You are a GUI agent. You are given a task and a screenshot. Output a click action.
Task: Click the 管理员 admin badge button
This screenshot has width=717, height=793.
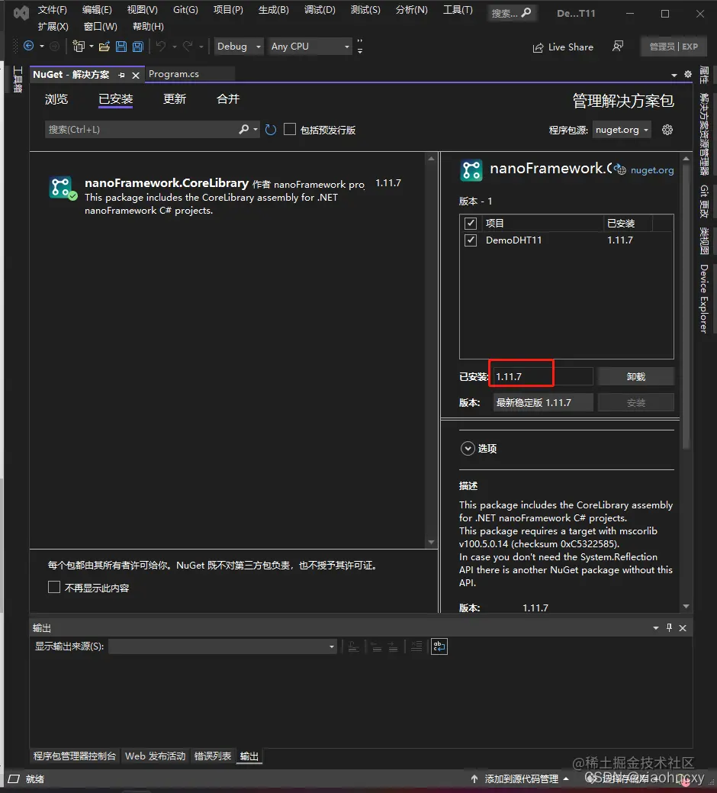pyautogui.click(x=673, y=47)
